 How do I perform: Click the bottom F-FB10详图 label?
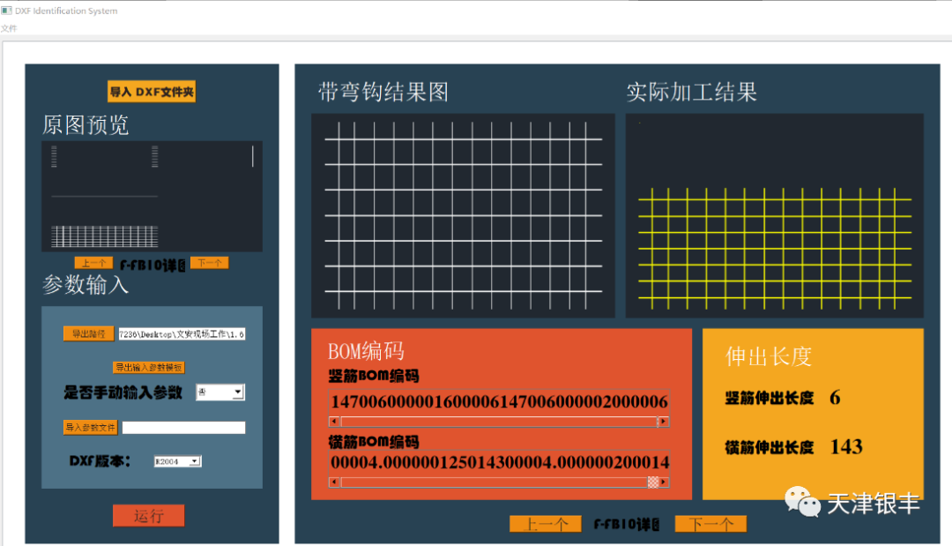coord(626,524)
